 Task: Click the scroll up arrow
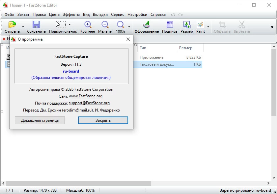coord(274,47)
